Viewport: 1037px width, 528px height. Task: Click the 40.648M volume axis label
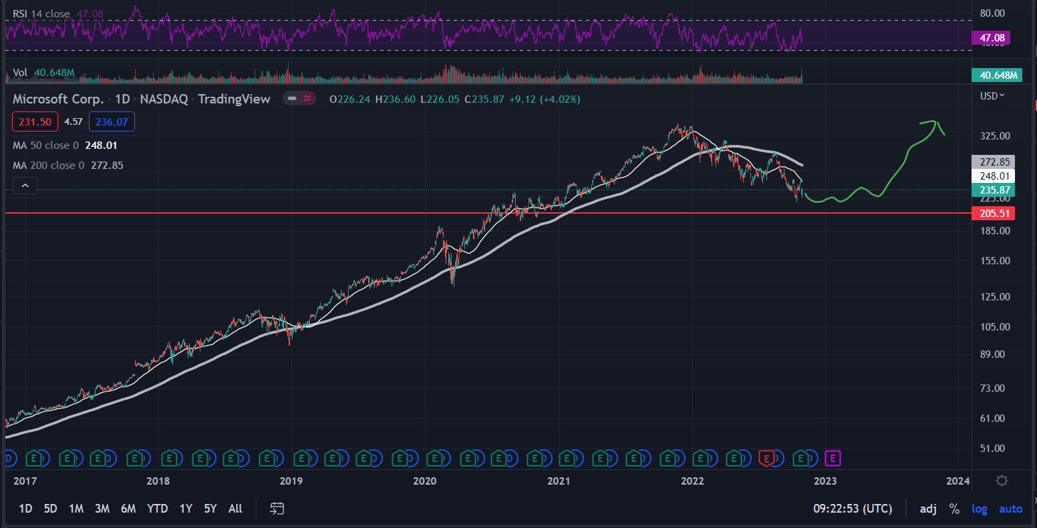(996, 75)
